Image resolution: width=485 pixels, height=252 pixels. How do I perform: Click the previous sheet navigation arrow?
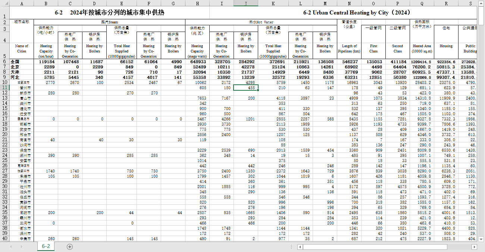(11, 246)
